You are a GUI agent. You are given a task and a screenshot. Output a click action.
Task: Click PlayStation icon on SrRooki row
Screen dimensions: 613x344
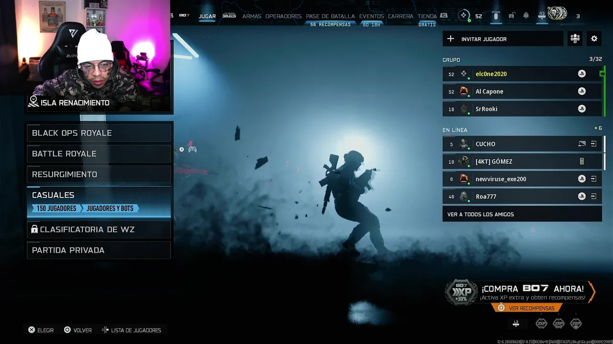tap(582, 109)
